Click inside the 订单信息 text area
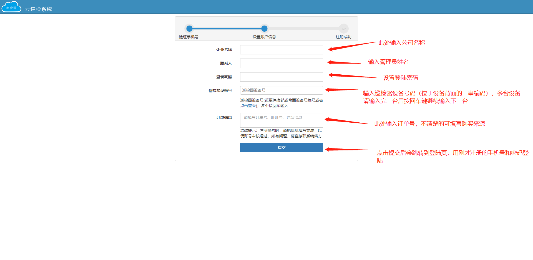The image size is (533, 260). pyautogui.click(x=281, y=120)
